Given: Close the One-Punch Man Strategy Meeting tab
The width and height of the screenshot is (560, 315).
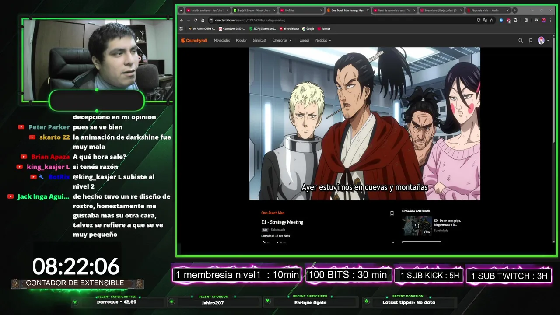Looking at the screenshot, I should point(367,10).
